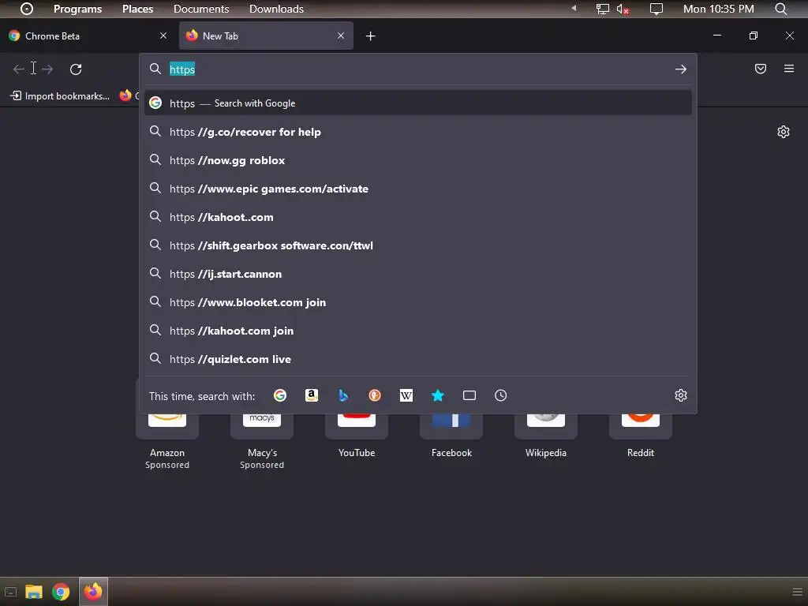Open the Documents menu
808x606 pixels.
(x=201, y=9)
